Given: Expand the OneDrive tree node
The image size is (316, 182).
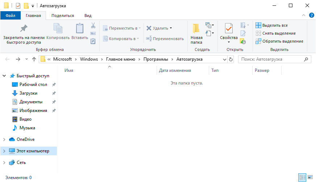Looking at the screenshot, I should pyautogui.click(x=4, y=139).
